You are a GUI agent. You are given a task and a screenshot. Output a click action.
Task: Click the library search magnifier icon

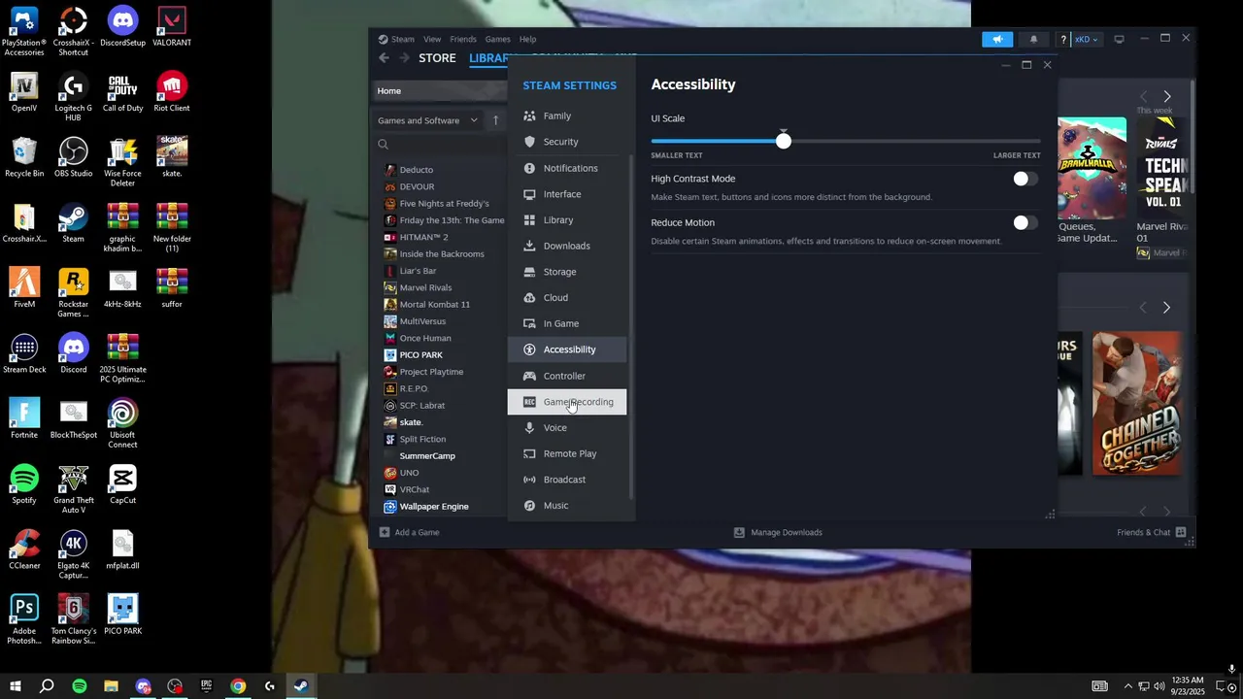point(383,144)
